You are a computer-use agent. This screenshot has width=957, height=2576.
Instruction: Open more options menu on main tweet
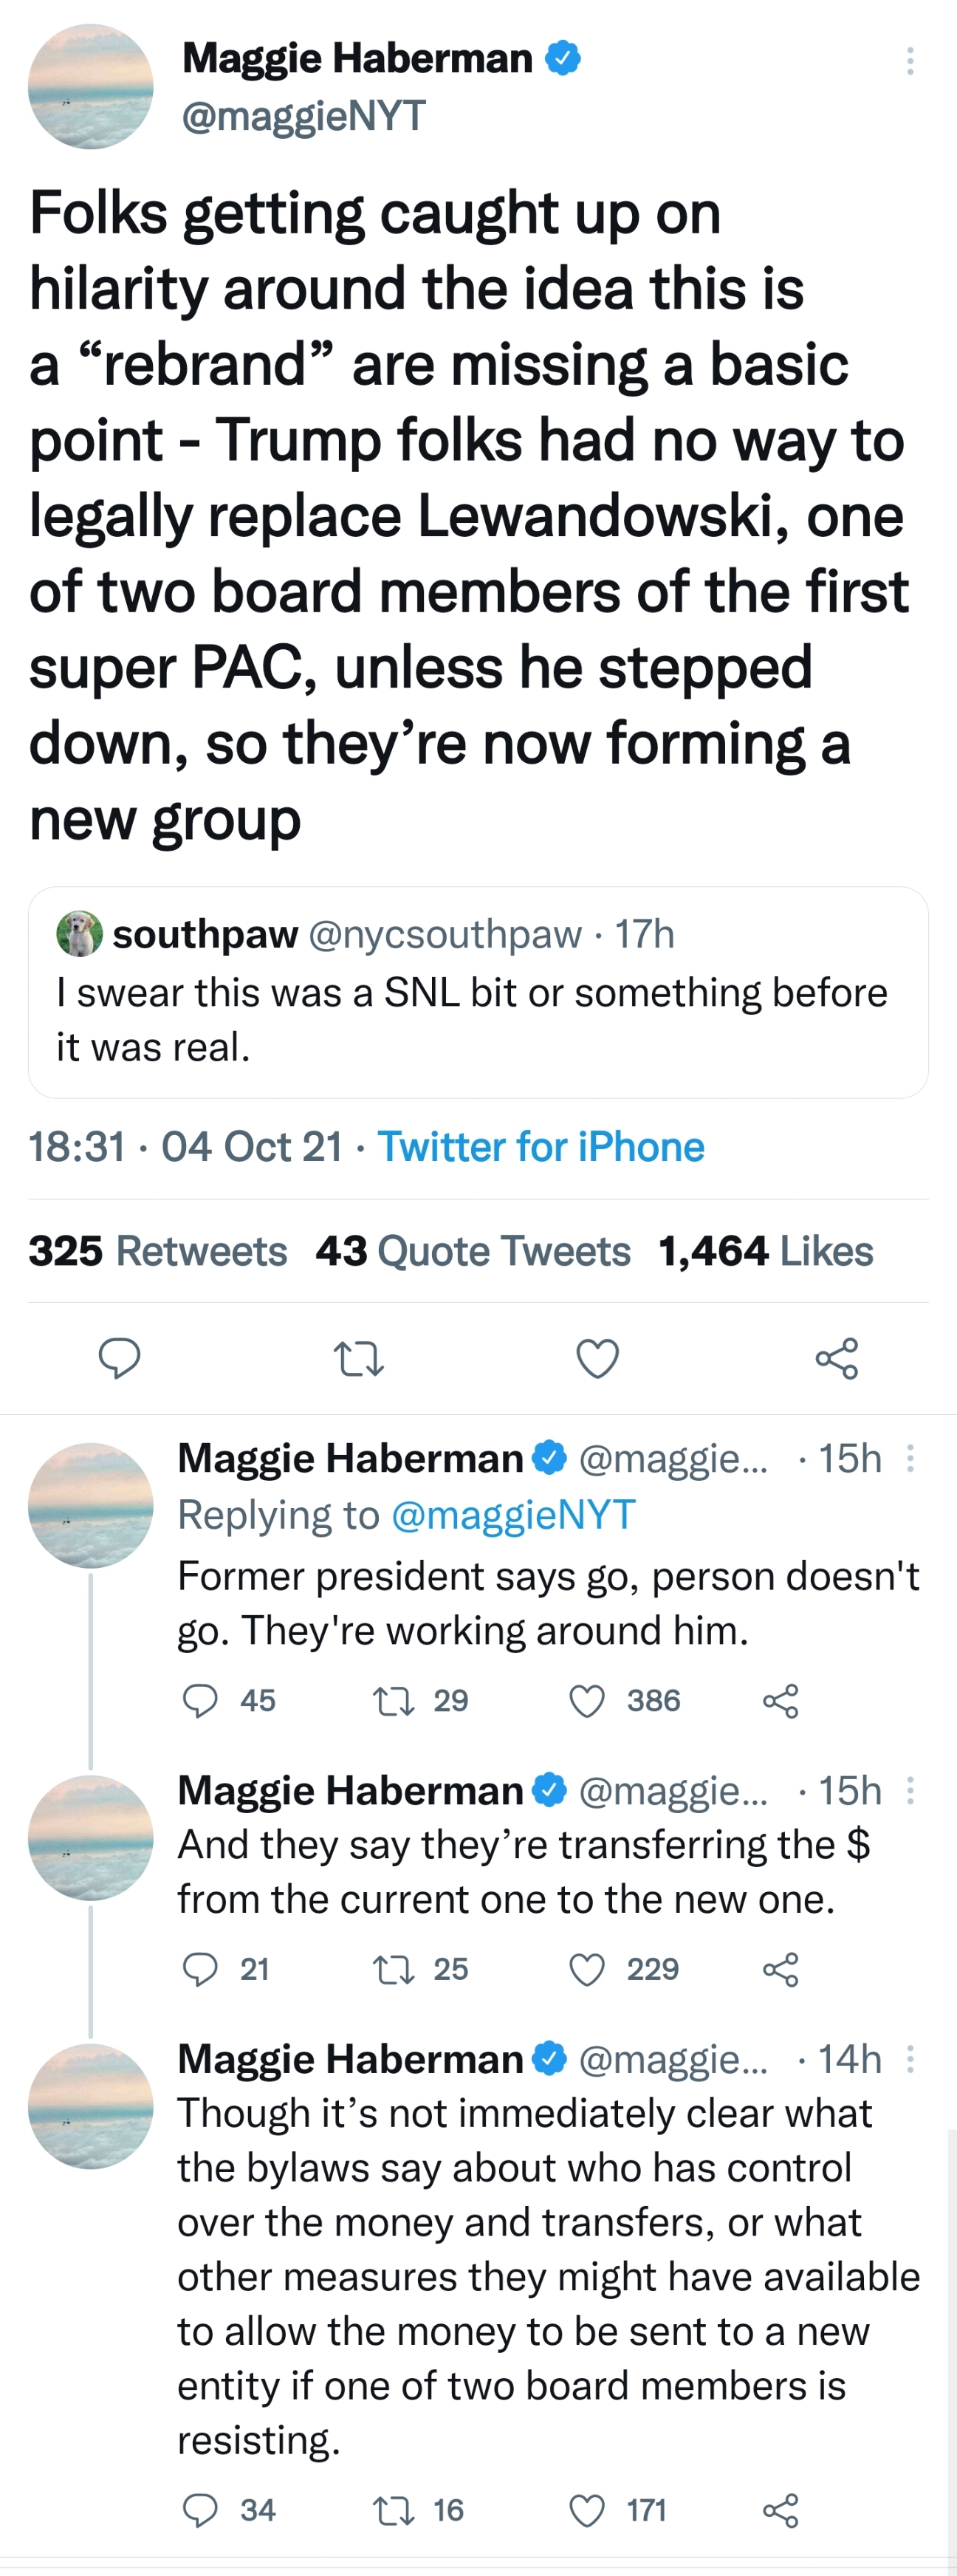910,61
